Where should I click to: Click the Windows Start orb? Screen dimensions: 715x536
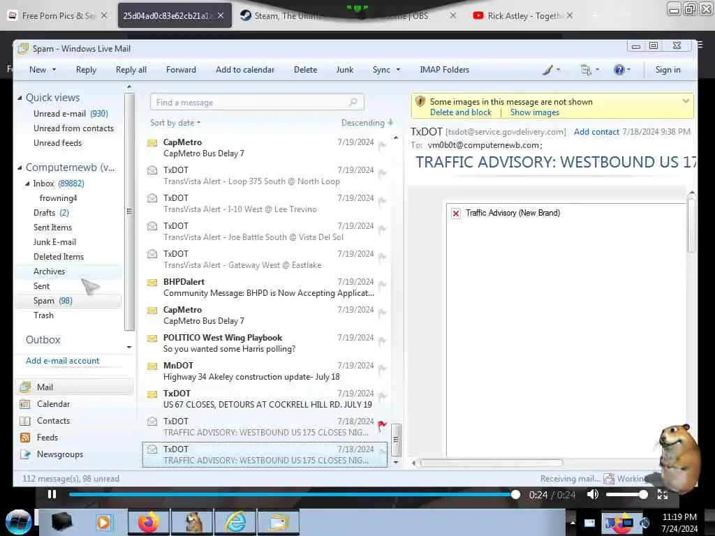18,522
